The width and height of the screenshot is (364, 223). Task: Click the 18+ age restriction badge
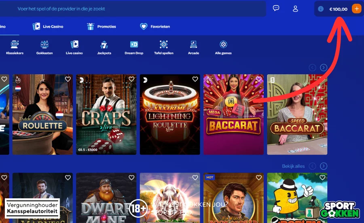[x=138, y=208]
